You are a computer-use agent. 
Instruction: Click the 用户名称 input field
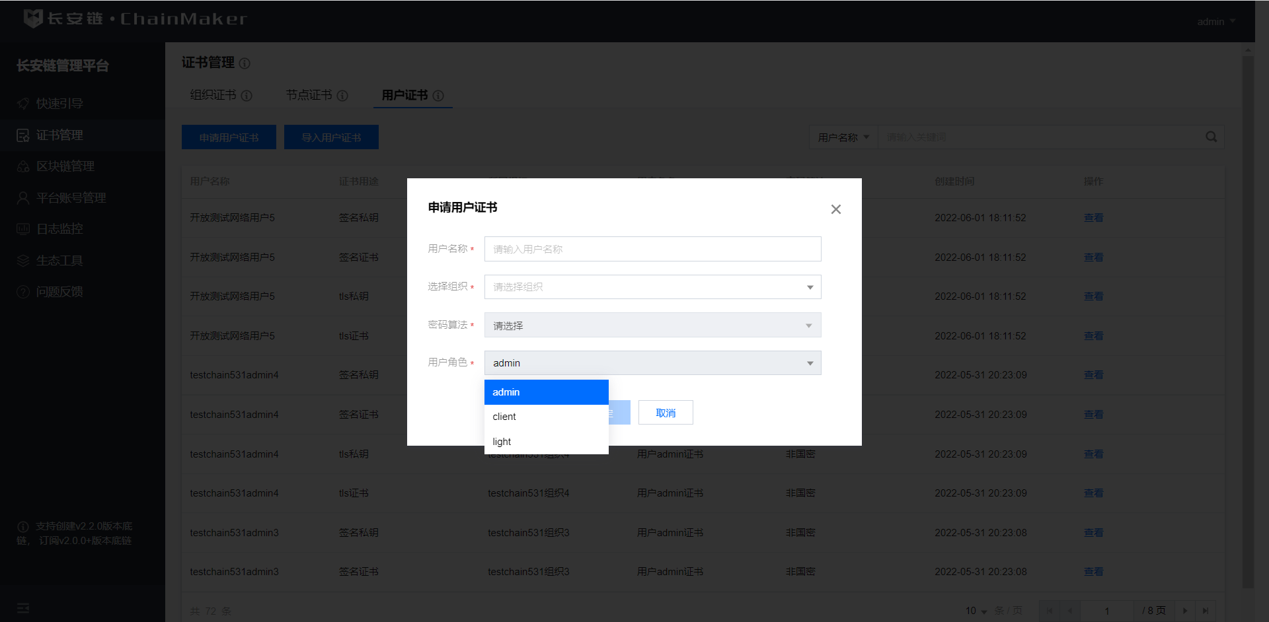point(652,249)
